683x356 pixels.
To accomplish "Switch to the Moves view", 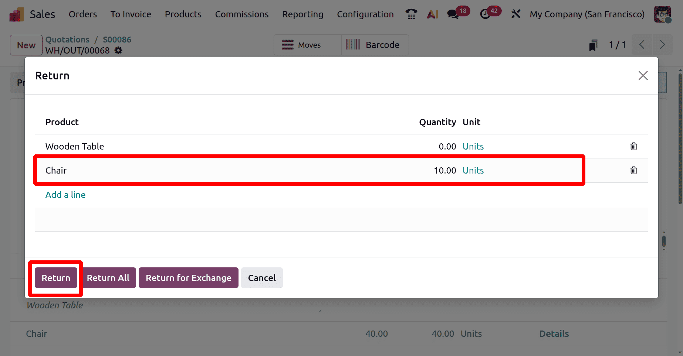I will 307,45.
